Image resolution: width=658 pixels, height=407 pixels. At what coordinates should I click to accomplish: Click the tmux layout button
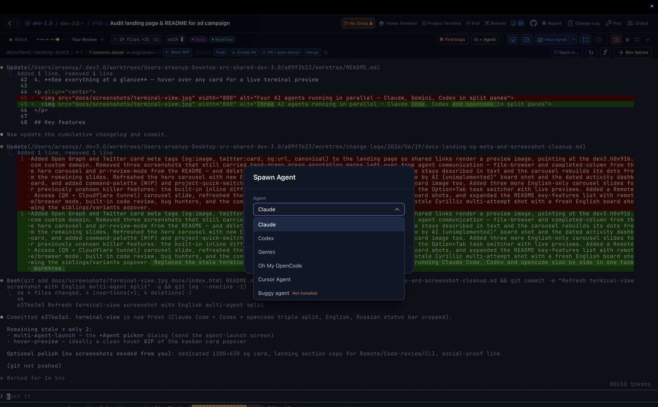pyautogui.click(x=552, y=39)
